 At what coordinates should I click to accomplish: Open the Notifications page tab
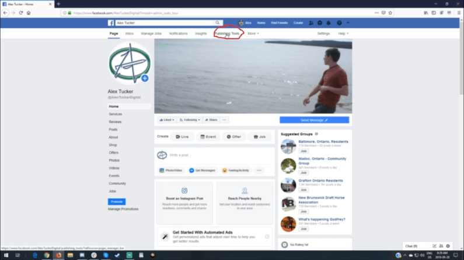pyautogui.click(x=178, y=34)
